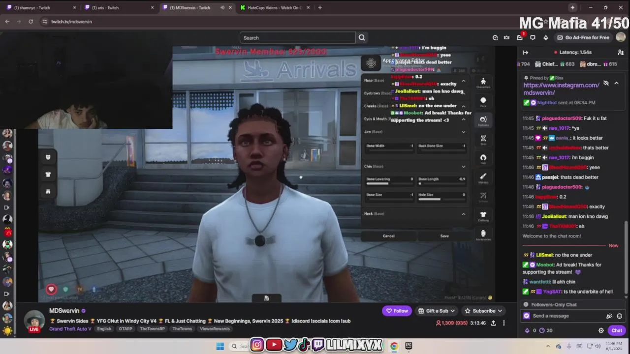Collapse the Chin (Base) section

[x=463, y=167]
